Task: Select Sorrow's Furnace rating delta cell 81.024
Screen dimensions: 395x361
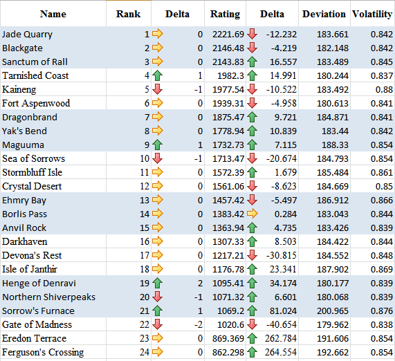Action: pyautogui.click(x=272, y=311)
